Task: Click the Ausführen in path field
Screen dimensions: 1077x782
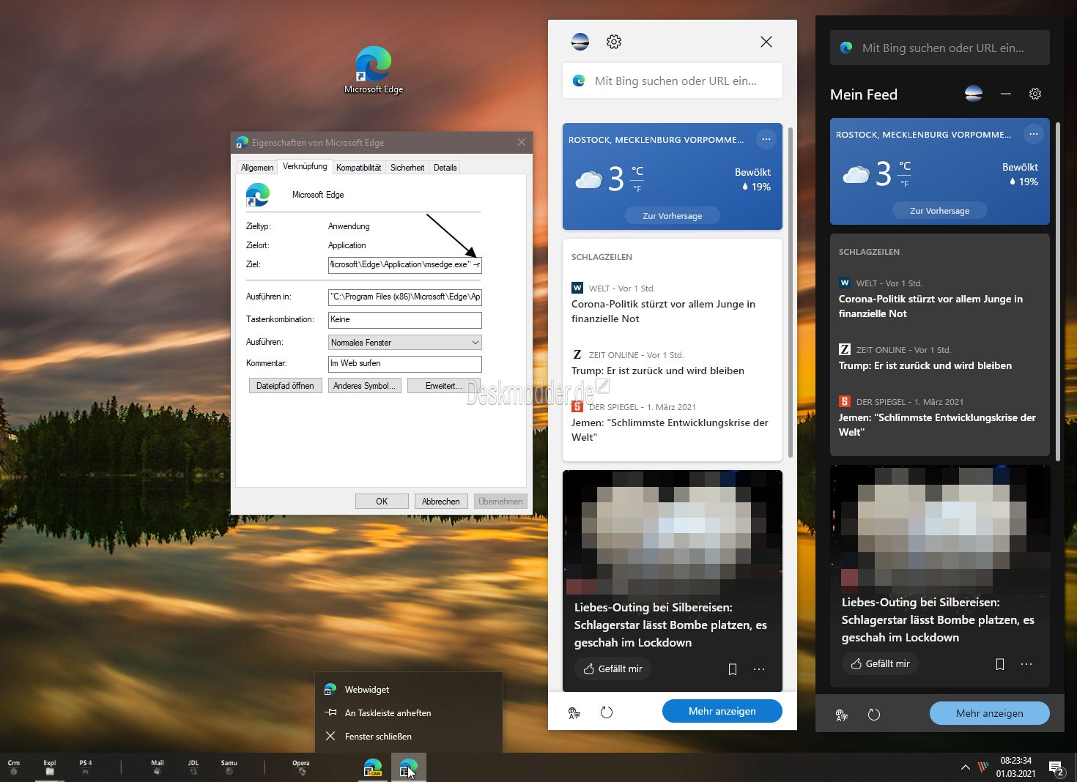Action: point(404,297)
